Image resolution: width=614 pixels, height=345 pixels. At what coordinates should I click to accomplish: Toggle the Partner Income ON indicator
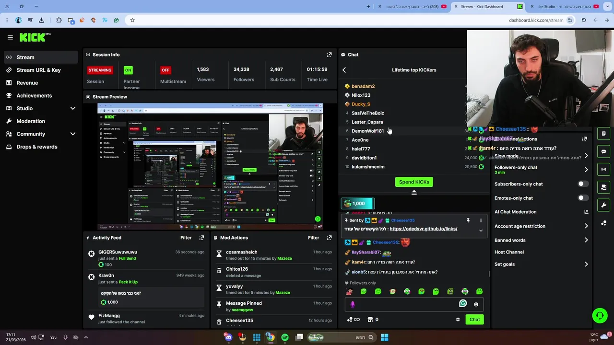(x=128, y=70)
